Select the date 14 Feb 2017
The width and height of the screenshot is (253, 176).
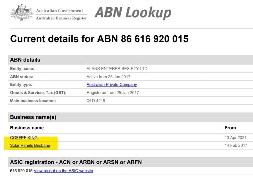tap(236, 146)
